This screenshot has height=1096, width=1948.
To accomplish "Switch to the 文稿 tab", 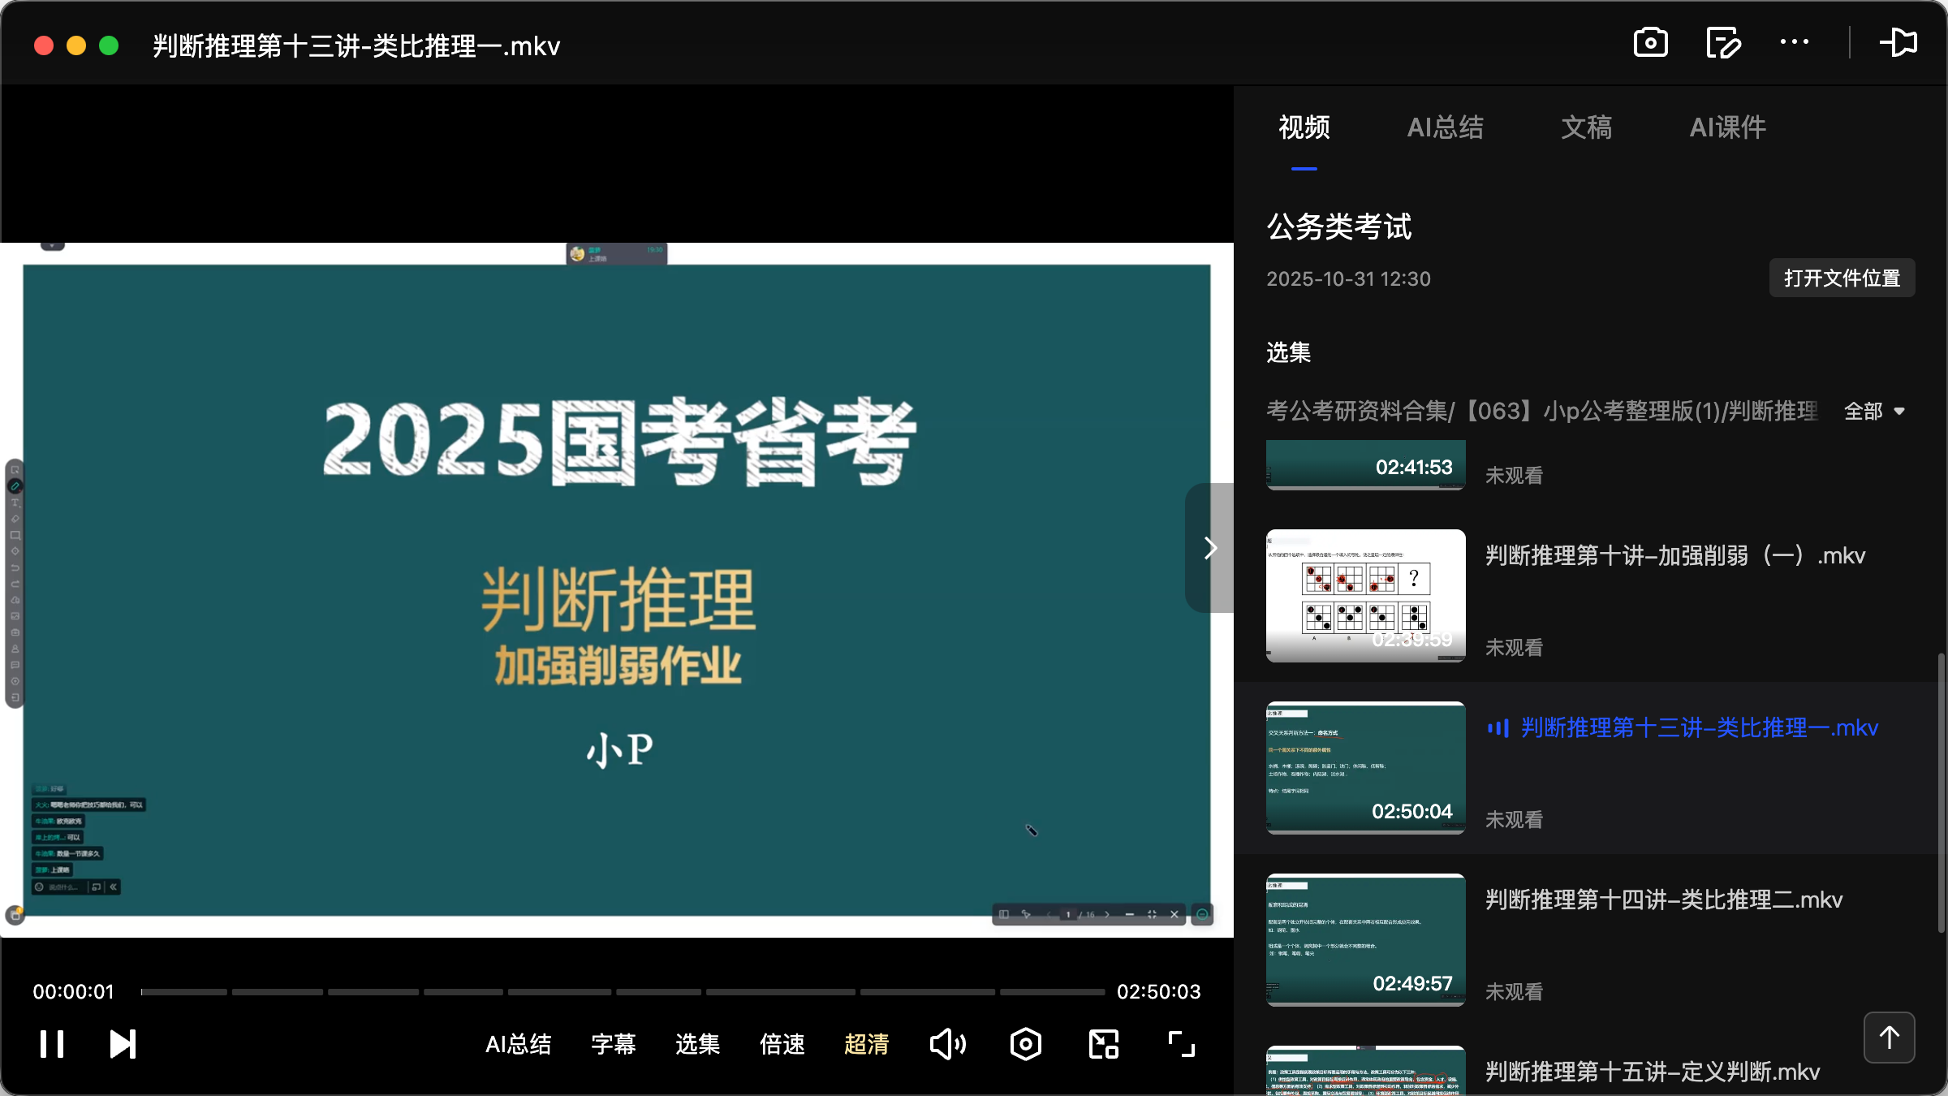I will click(1585, 127).
